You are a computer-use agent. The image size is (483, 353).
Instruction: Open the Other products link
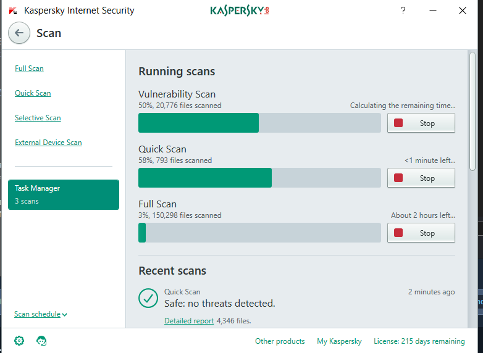[280, 341]
